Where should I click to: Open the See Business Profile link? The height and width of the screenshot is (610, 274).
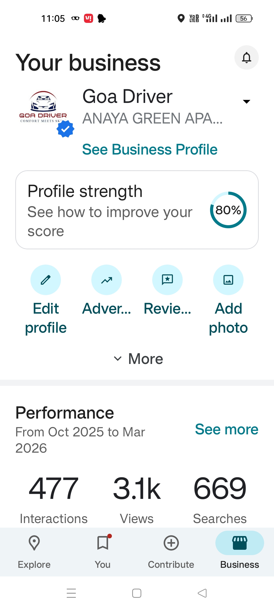click(150, 149)
